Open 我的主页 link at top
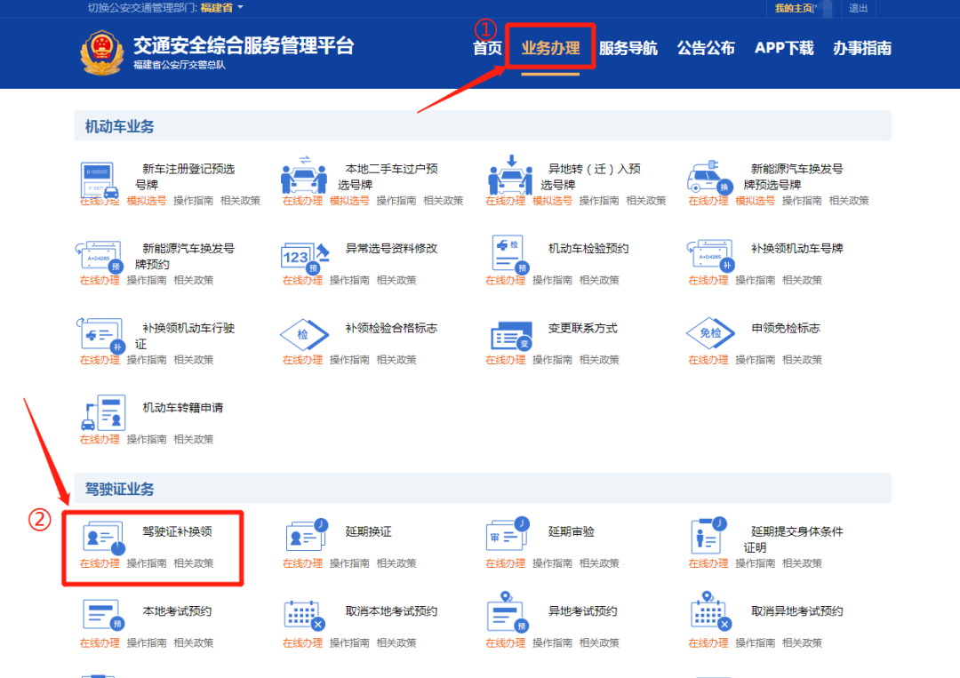The width and height of the screenshot is (960, 678). tap(794, 8)
